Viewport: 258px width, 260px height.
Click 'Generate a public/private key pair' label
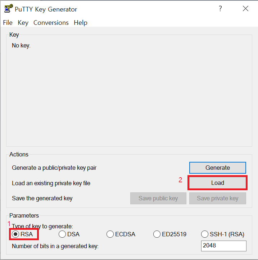point(54,168)
